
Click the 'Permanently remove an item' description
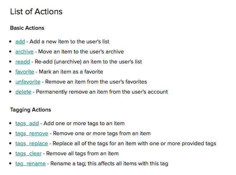coord(102,92)
